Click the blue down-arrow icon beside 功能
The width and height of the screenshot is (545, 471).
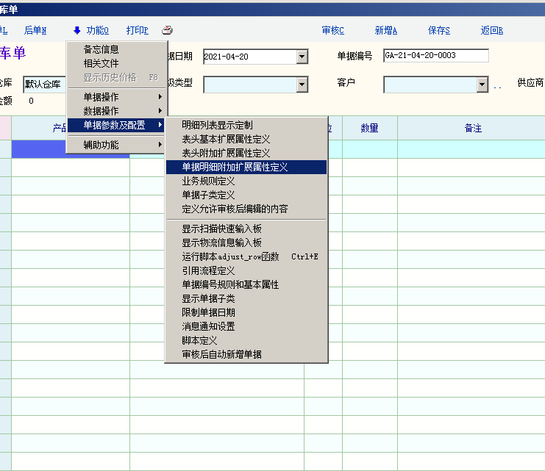click(x=77, y=31)
